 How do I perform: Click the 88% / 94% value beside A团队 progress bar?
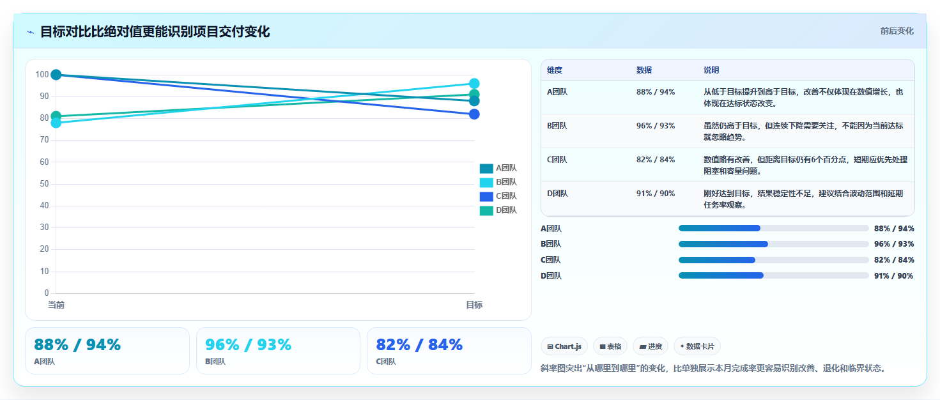point(894,229)
